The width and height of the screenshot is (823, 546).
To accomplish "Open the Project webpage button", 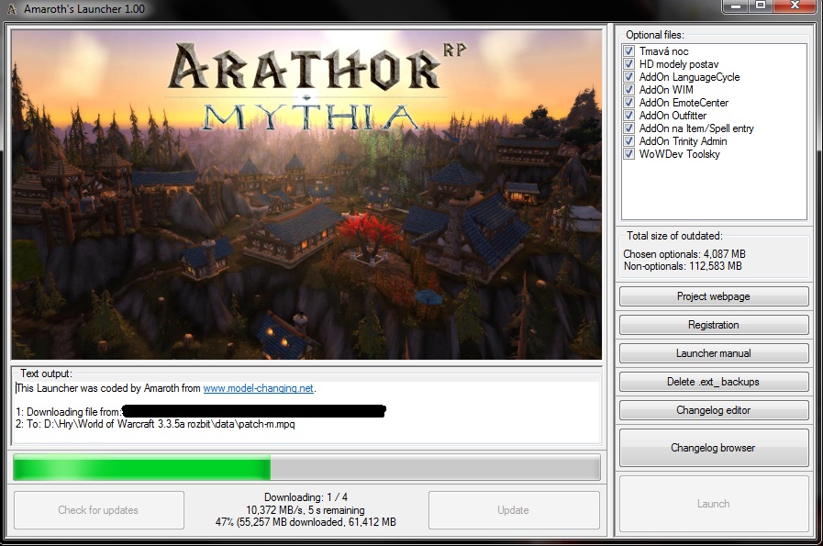I will click(x=713, y=296).
